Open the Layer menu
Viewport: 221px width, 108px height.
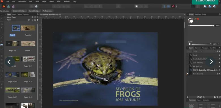(44, 1)
